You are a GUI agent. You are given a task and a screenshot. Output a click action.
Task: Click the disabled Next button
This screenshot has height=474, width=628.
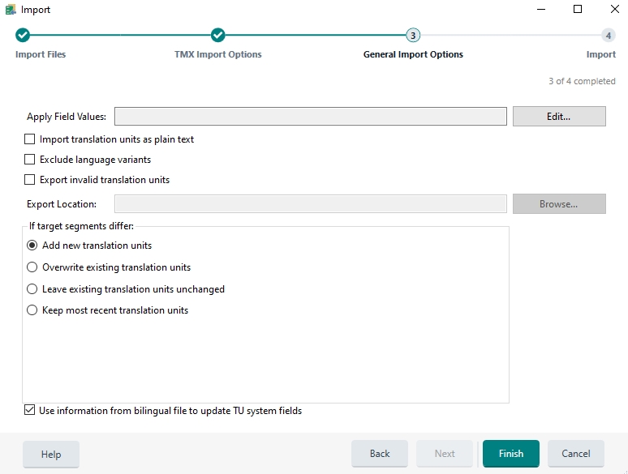point(445,454)
